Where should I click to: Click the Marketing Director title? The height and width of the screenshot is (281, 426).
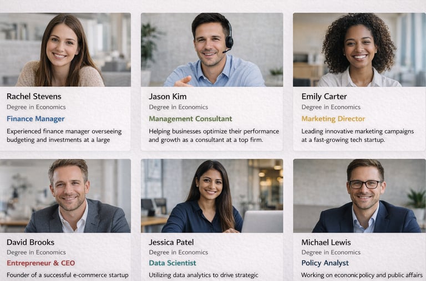(x=333, y=119)
